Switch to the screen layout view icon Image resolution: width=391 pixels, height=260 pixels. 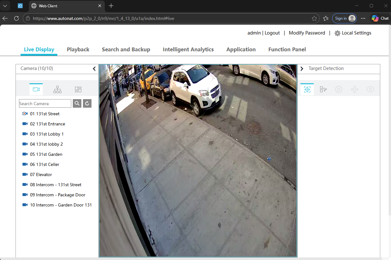point(78,89)
